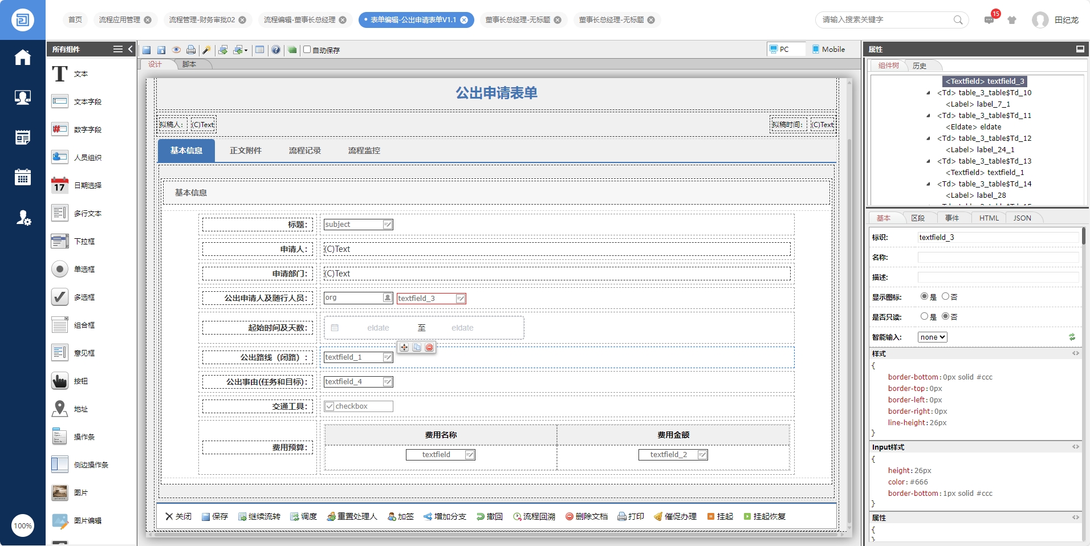The width and height of the screenshot is (1090, 546).
Task: Click the print icon in editor toolbar
Action: pyautogui.click(x=191, y=50)
